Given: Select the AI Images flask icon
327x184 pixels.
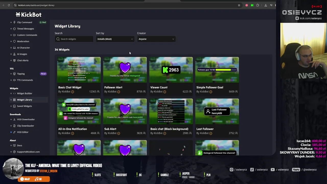Looking at the screenshot, I should [x=14, y=54].
